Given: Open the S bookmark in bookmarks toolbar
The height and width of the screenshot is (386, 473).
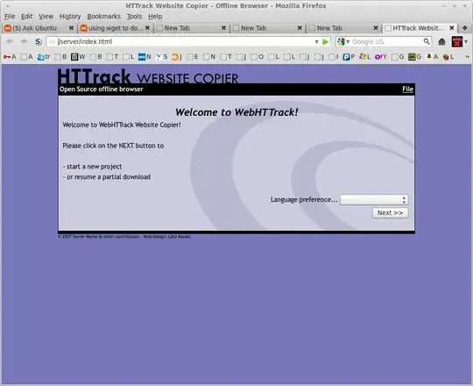Looking at the screenshot, I should coord(162,56).
